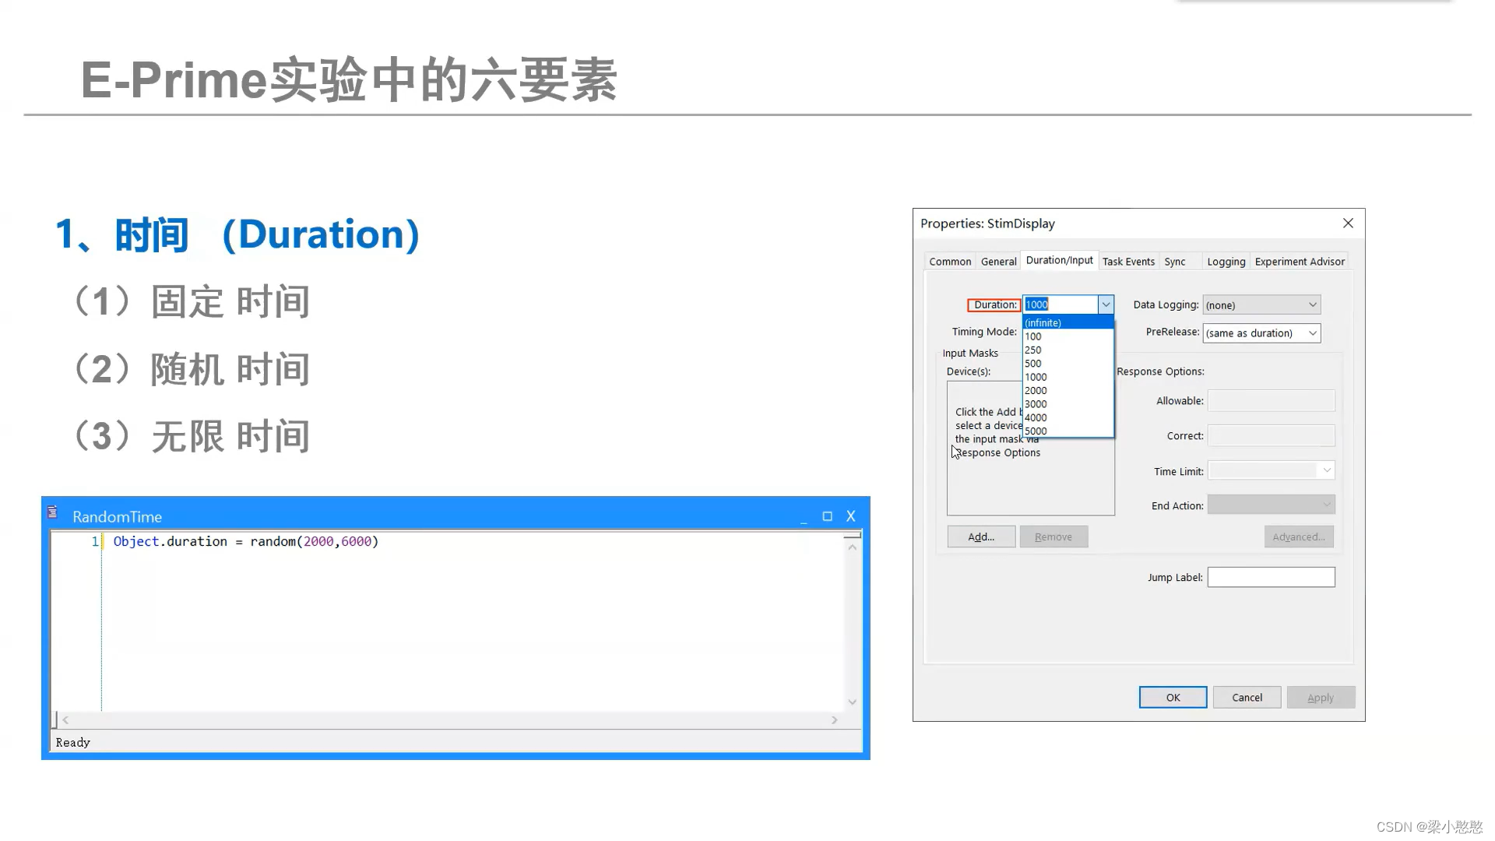The image size is (1495, 841).
Task: Select (infinite) from the Duration list
Action: click(1067, 322)
